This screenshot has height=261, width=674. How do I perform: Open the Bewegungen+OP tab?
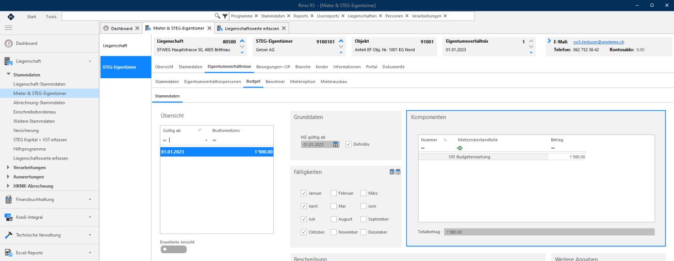coord(273,67)
